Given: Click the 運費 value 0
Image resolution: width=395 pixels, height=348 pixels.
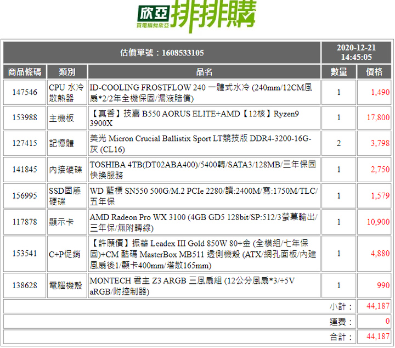Looking at the screenshot, I should tap(388, 321).
